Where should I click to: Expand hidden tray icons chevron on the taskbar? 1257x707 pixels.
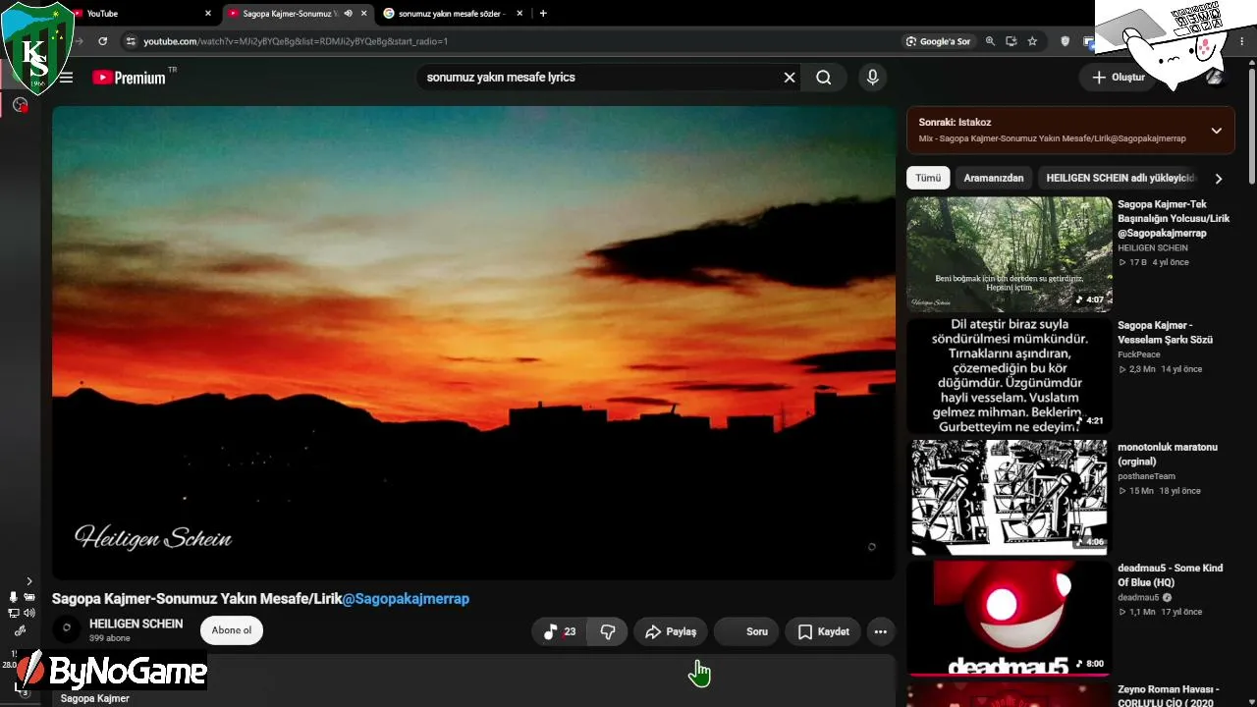pyautogui.click(x=29, y=581)
